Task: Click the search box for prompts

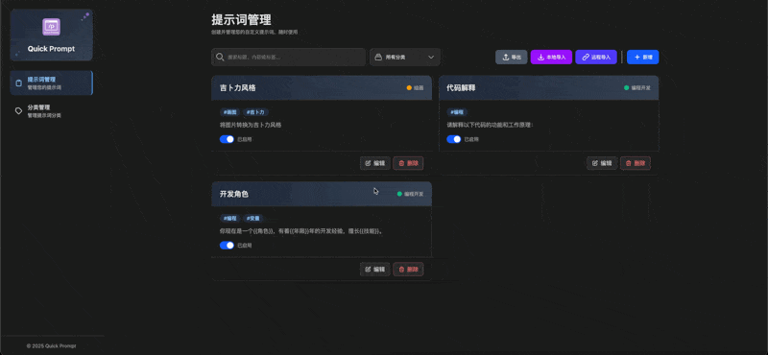Action: click(x=289, y=57)
